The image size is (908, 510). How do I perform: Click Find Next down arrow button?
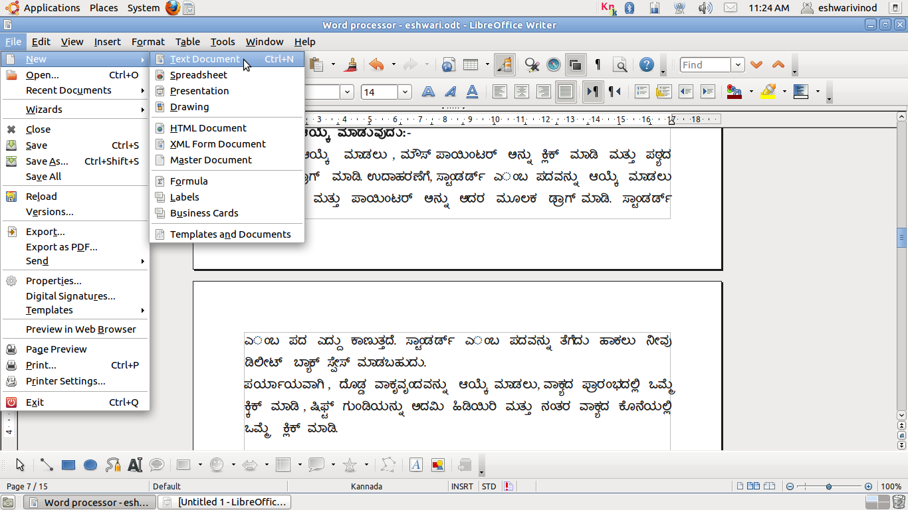756,64
